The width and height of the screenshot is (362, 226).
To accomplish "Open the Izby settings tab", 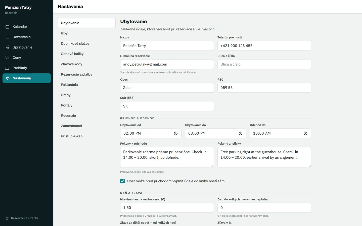I will pos(87,33).
